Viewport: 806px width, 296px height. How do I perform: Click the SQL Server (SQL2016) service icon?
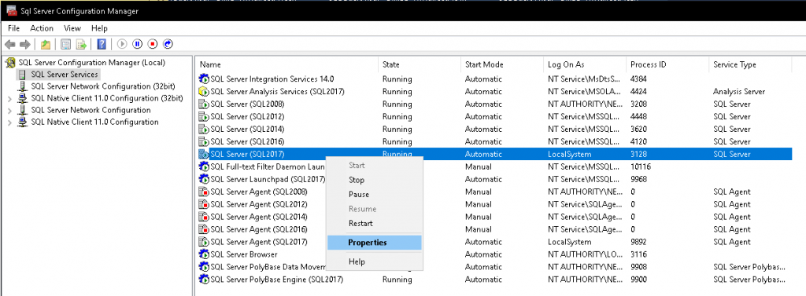coord(204,141)
